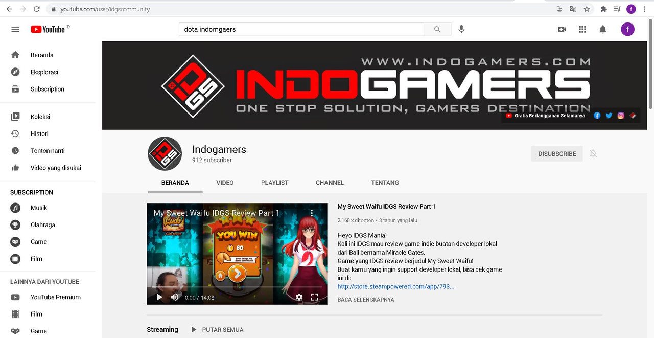The width and height of the screenshot is (654, 338).
Task: Open Tonton nanti in sidebar
Action: click(48, 151)
